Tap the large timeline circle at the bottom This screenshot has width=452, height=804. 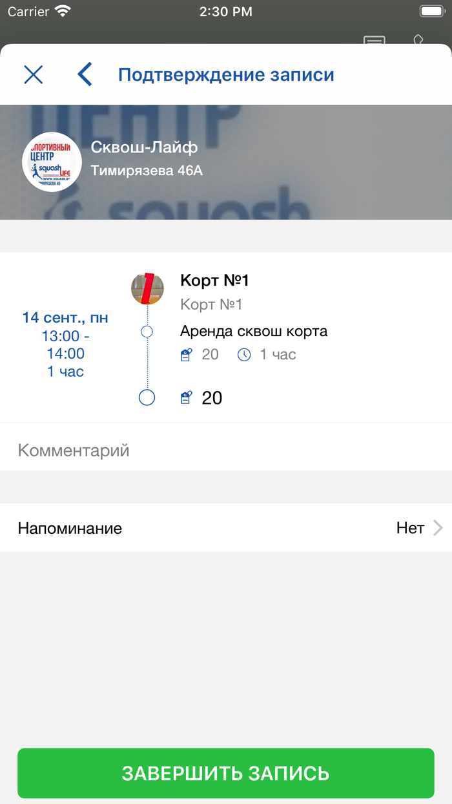pyautogui.click(x=147, y=397)
